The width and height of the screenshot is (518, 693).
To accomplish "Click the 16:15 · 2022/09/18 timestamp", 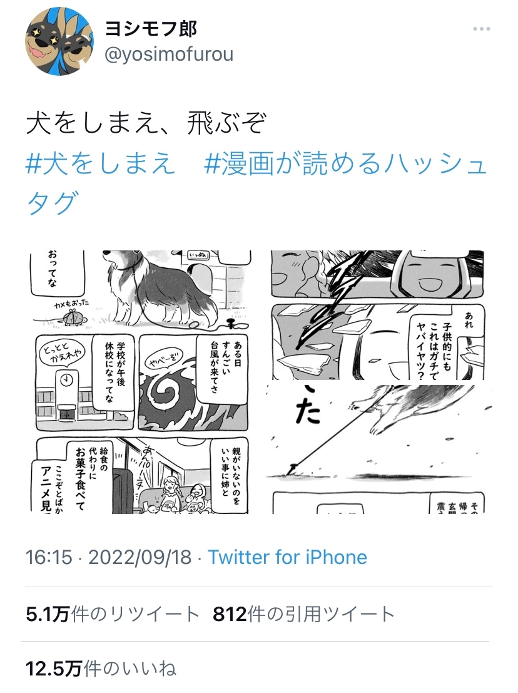I will click(109, 557).
